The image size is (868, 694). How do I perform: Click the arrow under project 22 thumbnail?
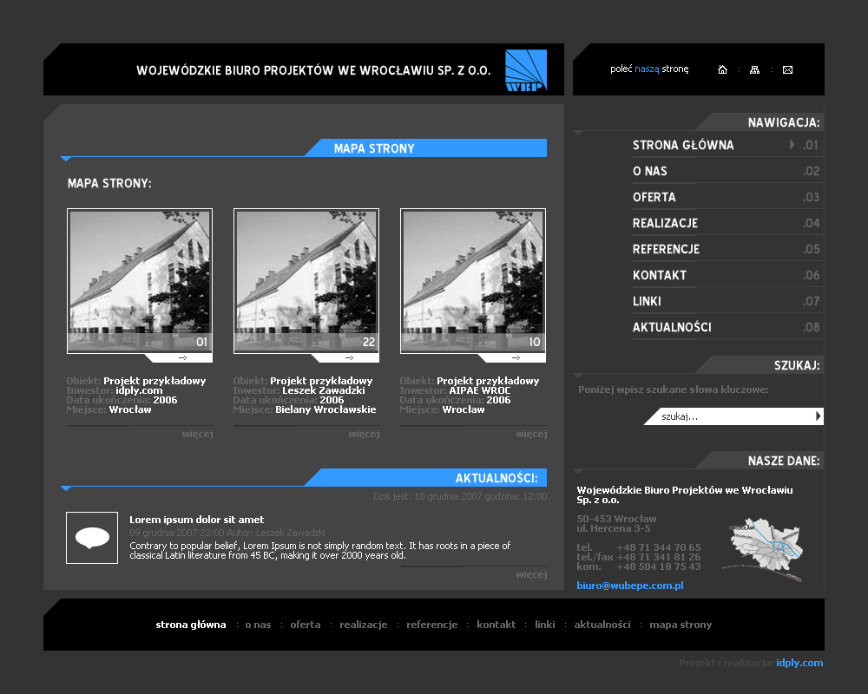(x=349, y=357)
